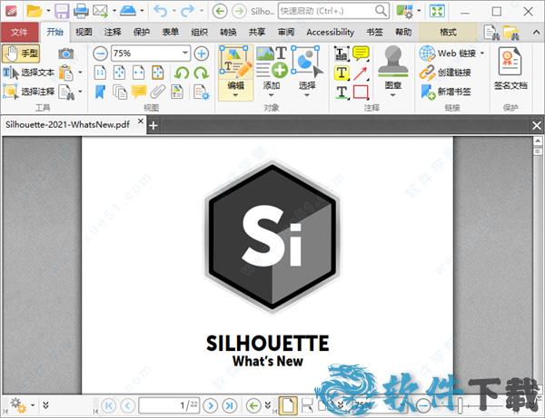Toggle Select Text tool (选择文本)
The image size is (545, 418).
coord(28,73)
